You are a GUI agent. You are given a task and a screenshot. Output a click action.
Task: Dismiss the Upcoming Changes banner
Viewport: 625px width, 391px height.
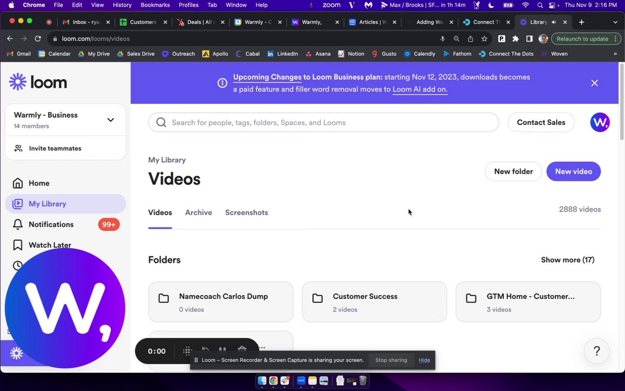(594, 83)
